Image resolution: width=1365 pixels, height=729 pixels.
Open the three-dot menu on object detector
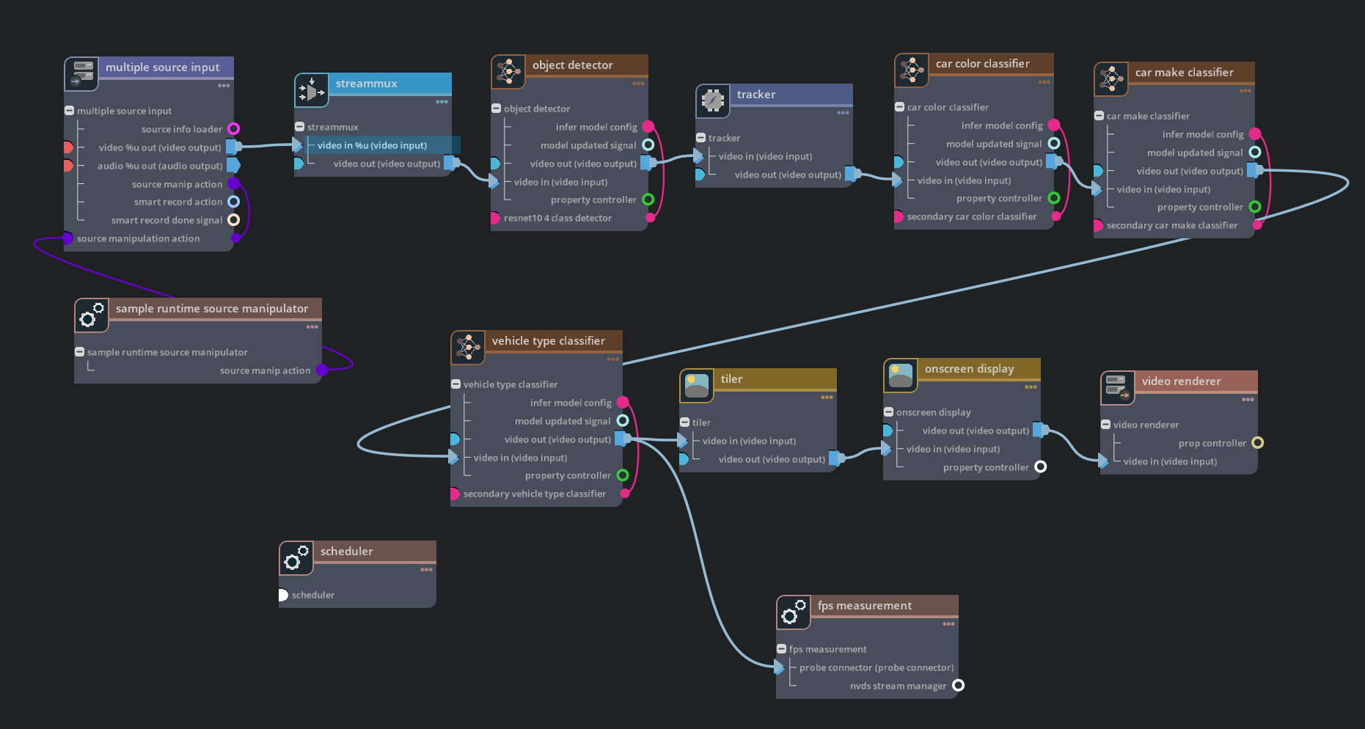pos(638,84)
